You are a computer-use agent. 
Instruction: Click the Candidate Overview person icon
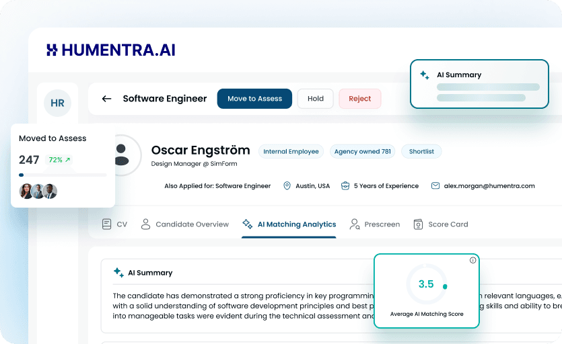(x=145, y=224)
